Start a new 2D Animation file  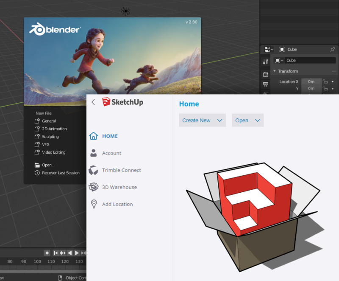point(50,129)
